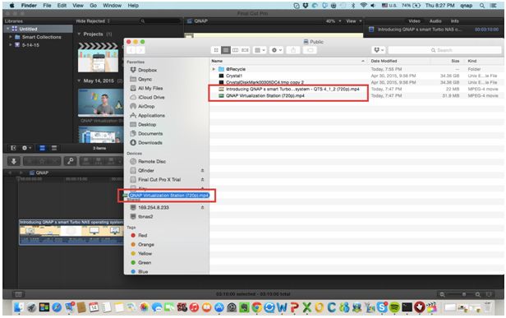Expand the @Recycle folder

(x=214, y=69)
